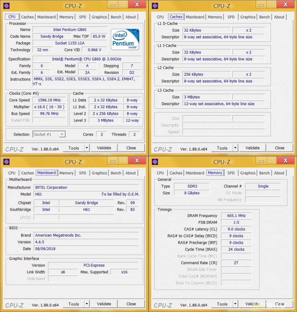Screen dimensions: 297x312
Task: Click the Close button at the bottom of the CPU window
Action: (131, 148)
